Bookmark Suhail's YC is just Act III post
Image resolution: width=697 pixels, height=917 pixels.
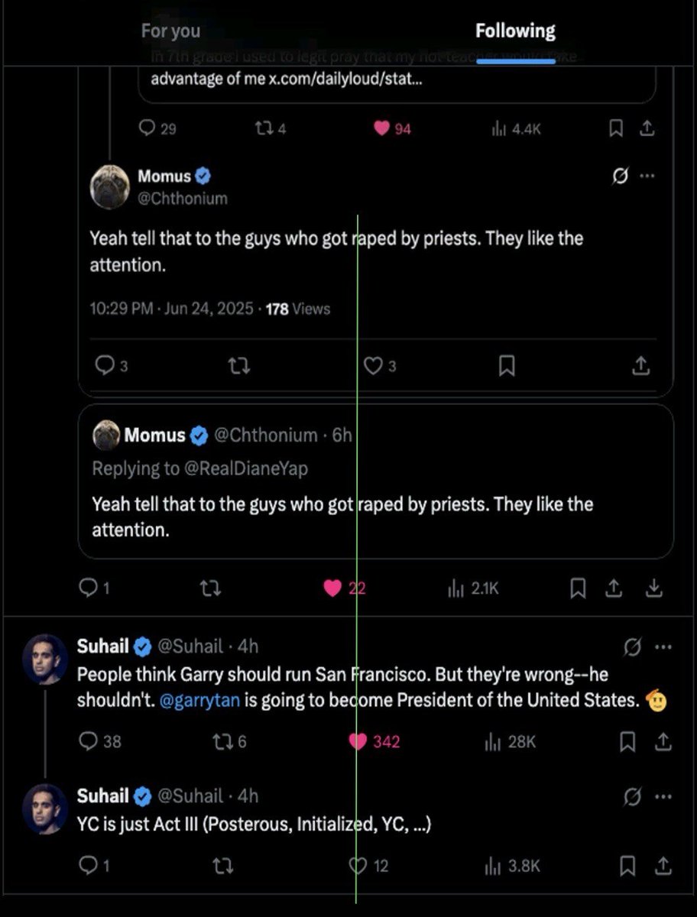[627, 866]
